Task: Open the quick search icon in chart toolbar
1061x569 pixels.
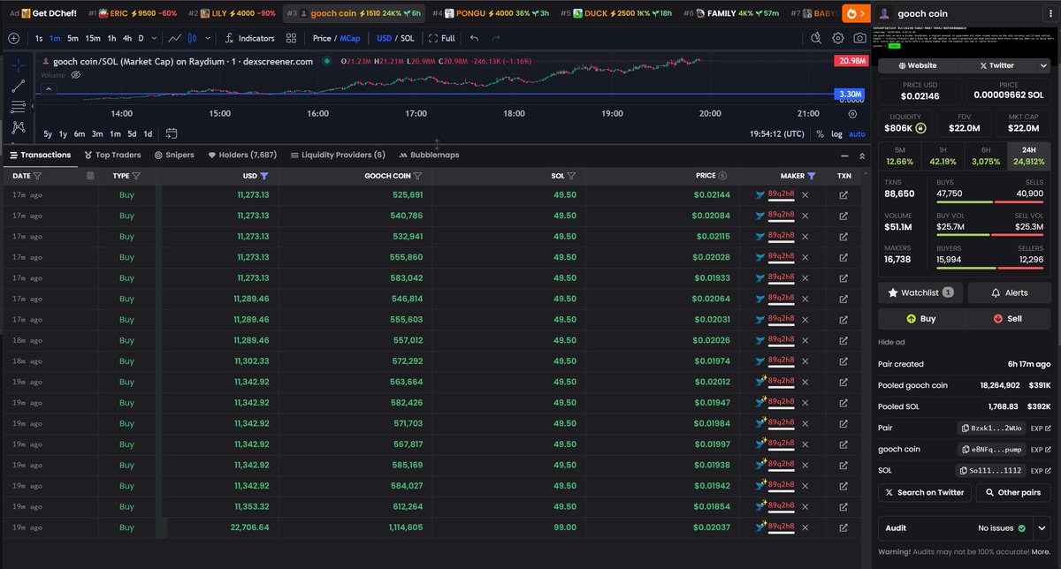Action: point(816,38)
